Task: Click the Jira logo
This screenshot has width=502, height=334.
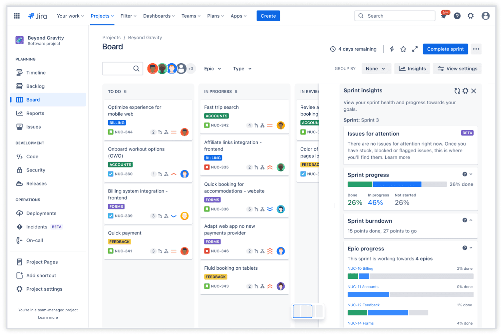Action: point(37,16)
